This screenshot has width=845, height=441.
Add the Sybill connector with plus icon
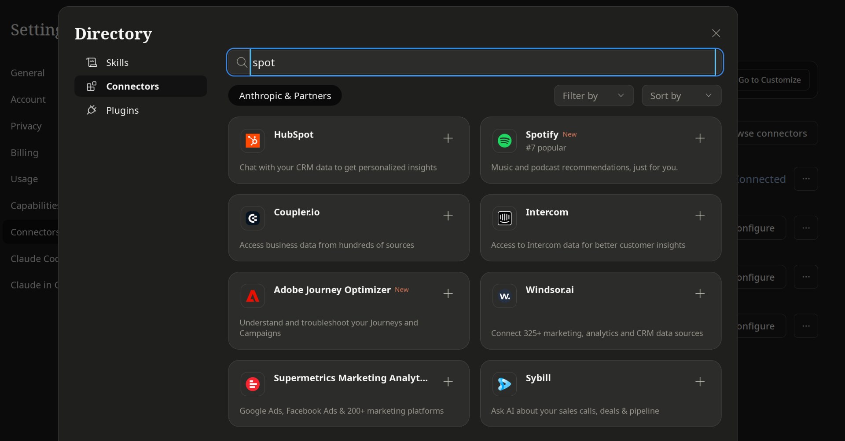pos(700,382)
